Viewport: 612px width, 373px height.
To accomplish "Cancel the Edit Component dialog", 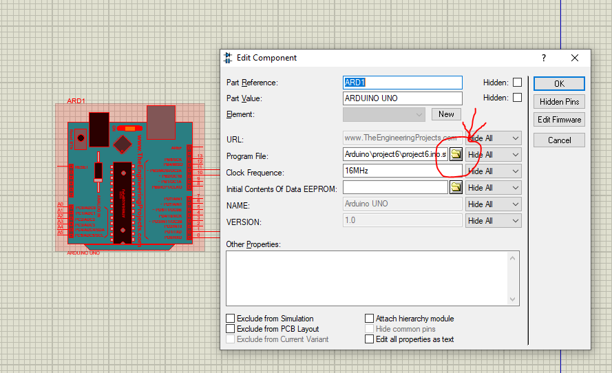I will point(559,140).
